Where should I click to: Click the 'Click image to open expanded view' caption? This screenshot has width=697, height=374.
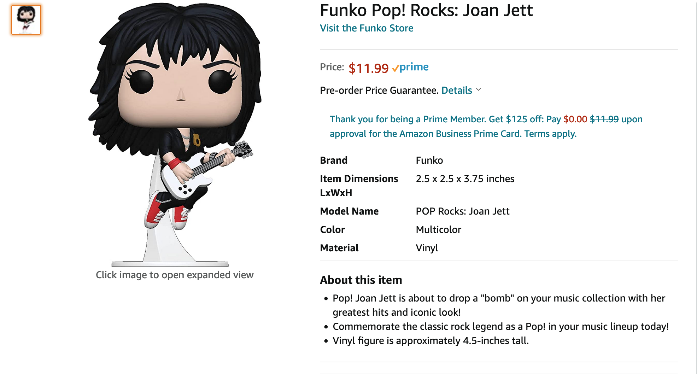pyautogui.click(x=175, y=275)
